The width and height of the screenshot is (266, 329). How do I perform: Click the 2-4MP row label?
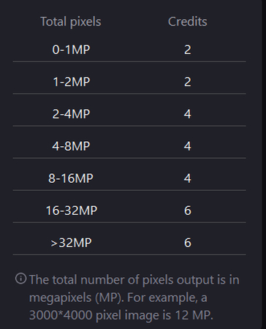71,114
